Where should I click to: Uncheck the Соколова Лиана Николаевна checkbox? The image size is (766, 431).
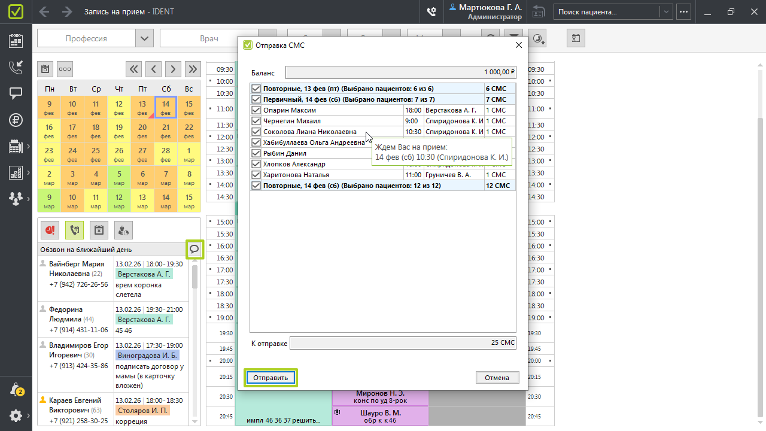point(256,132)
